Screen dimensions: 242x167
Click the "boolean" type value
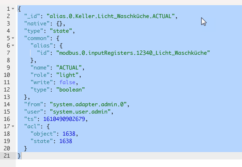click(x=70, y=90)
